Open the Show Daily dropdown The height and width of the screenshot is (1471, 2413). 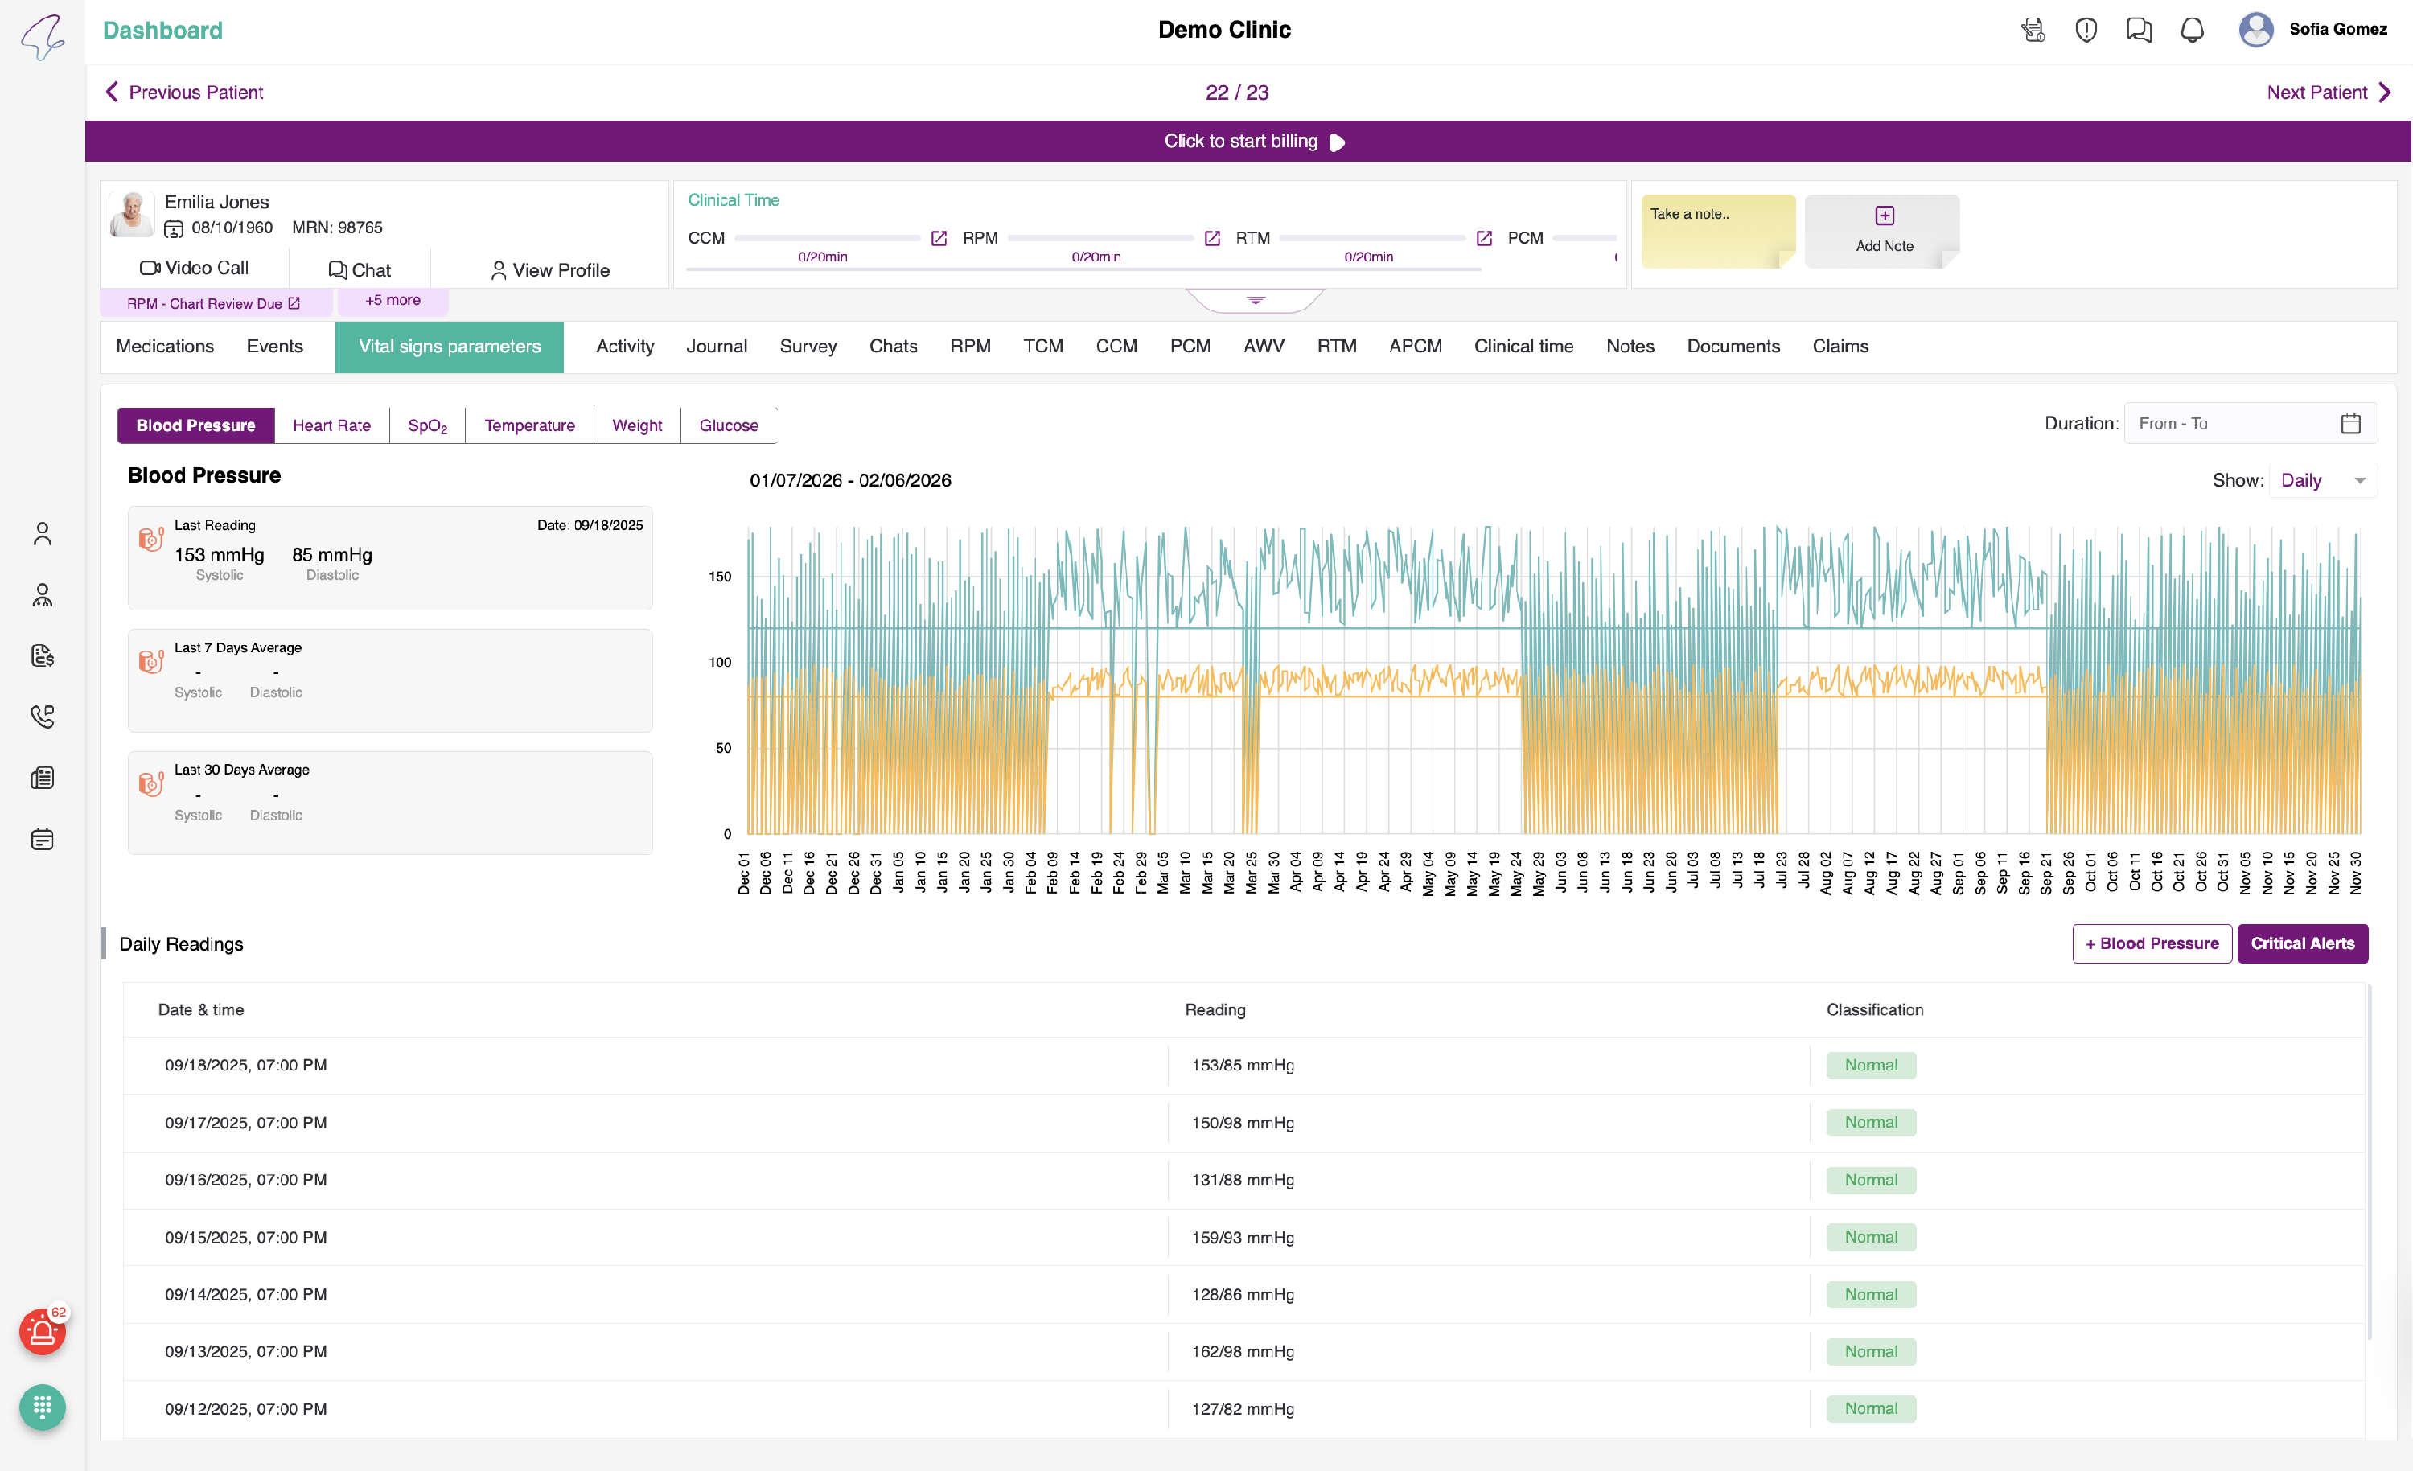pos(2323,480)
